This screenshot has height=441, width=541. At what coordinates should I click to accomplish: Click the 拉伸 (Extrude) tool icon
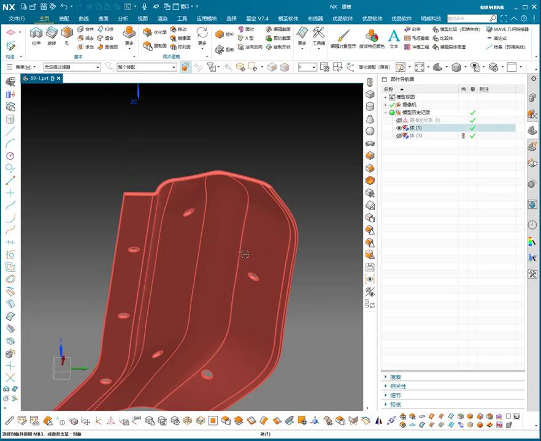coord(36,34)
